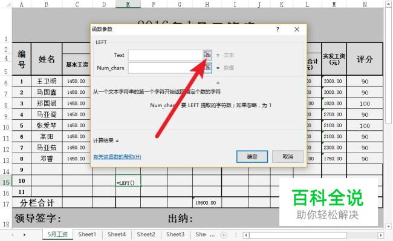Viewport: 393px width, 241px height.
Task: Click the 领导签字 cell
Action: coord(37,218)
